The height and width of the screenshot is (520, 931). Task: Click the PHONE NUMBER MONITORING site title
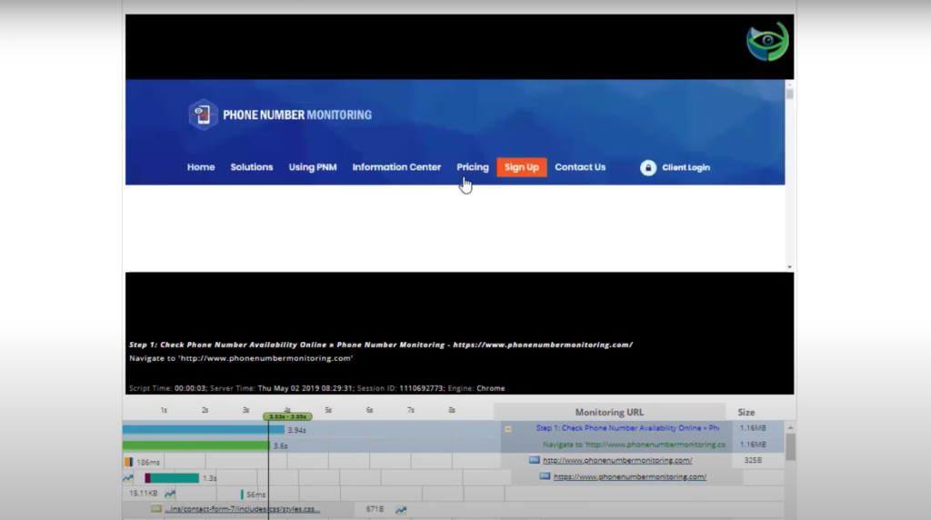point(297,115)
